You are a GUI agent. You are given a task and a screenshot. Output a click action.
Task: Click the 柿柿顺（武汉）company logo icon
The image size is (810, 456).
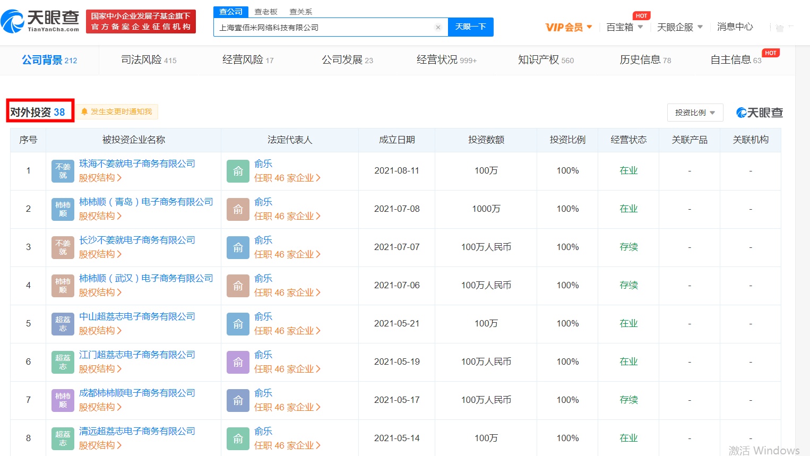coord(63,286)
